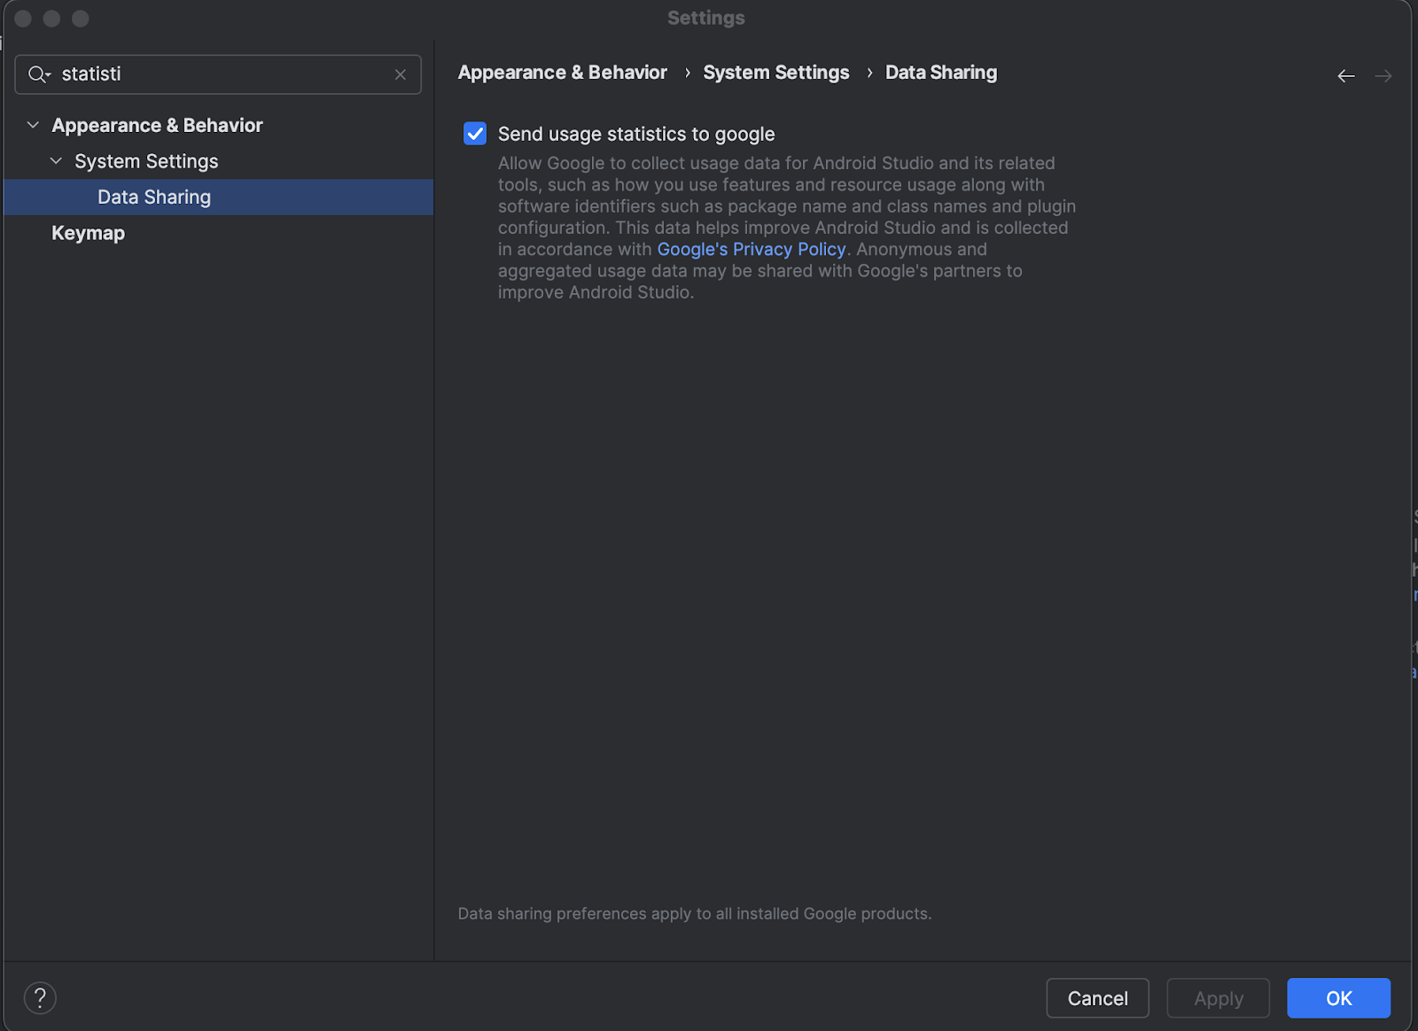Navigate to System Settings via breadcrumb
The image size is (1418, 1031).
(775, 72)
